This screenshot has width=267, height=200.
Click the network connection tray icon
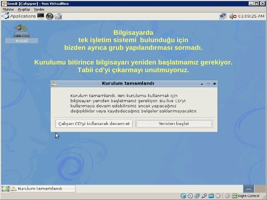(x=223, y=16)
